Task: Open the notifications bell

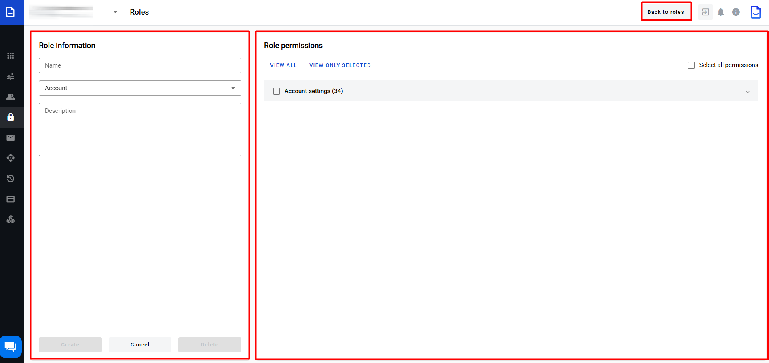Action: tap(720, 12)
